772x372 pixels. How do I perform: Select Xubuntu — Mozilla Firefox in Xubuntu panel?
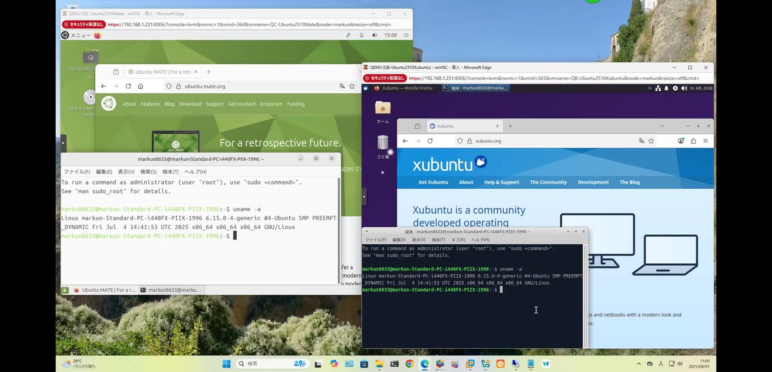(x=406, y=88)
